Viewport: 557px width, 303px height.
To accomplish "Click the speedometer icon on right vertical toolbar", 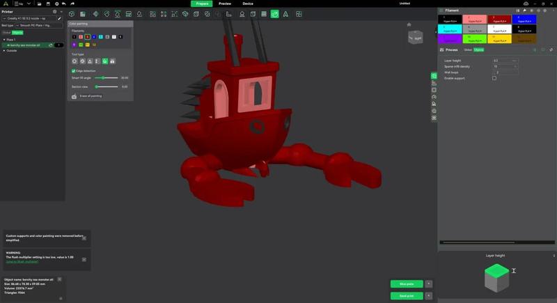I will click(434, 97).
